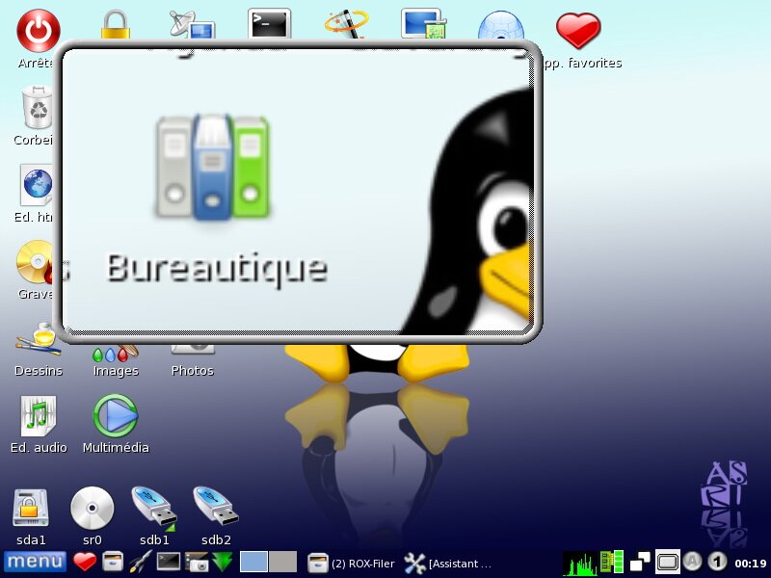Screen dimensions: 771x578
Task: Open the terminal launcher in the taskbar
Action: coord(168,562)
